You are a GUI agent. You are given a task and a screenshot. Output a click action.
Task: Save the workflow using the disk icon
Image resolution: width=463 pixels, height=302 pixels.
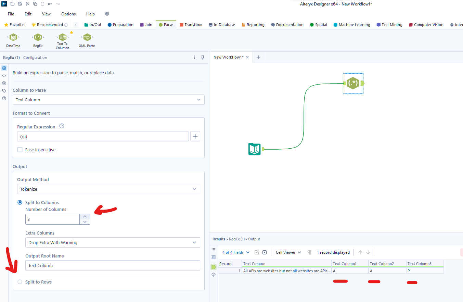click(20, 4)
